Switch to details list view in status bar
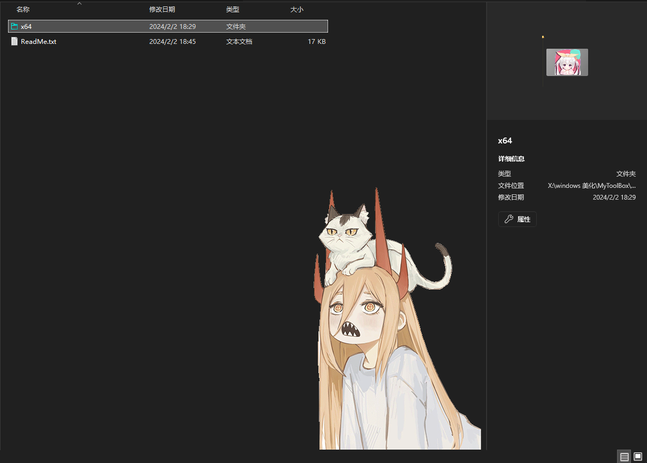Viewport: 647px width, 463px height. point(624,457)
